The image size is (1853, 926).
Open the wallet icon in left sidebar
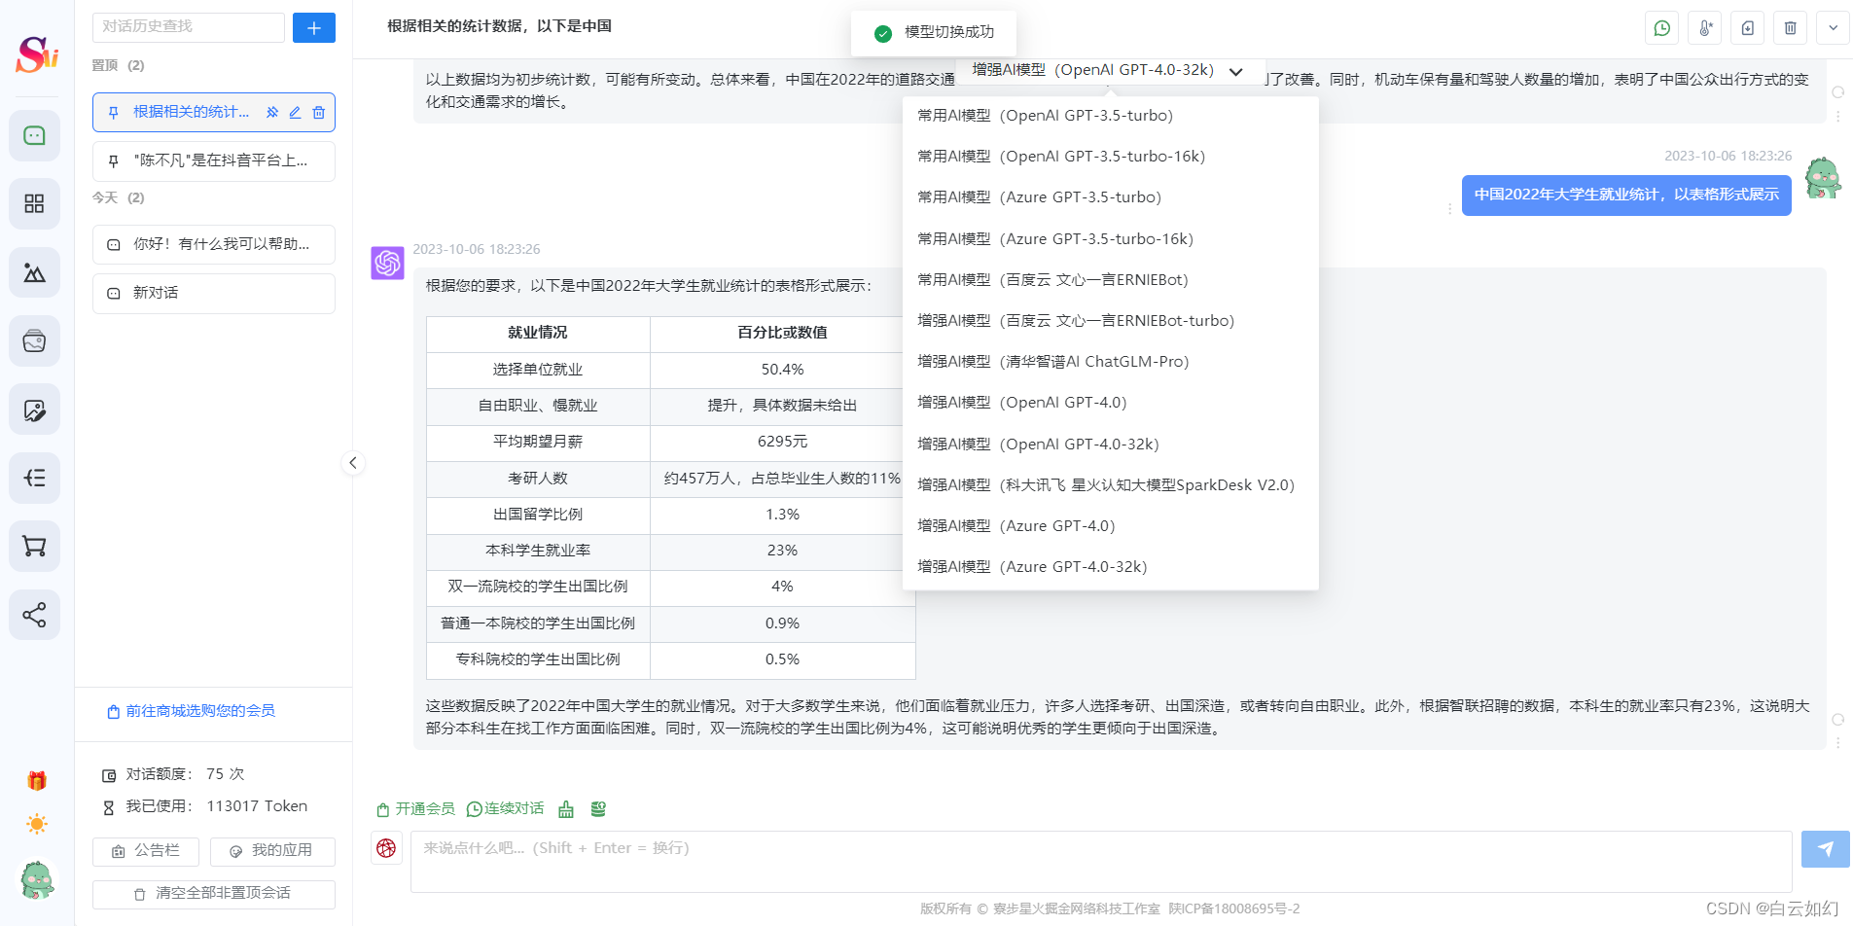(x=34, y=341)
